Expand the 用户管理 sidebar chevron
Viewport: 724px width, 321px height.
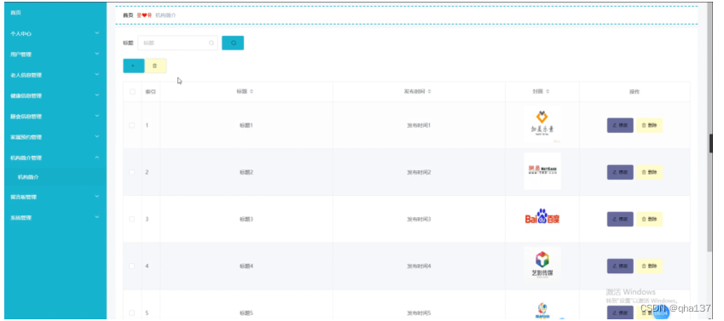coord(97,54)
